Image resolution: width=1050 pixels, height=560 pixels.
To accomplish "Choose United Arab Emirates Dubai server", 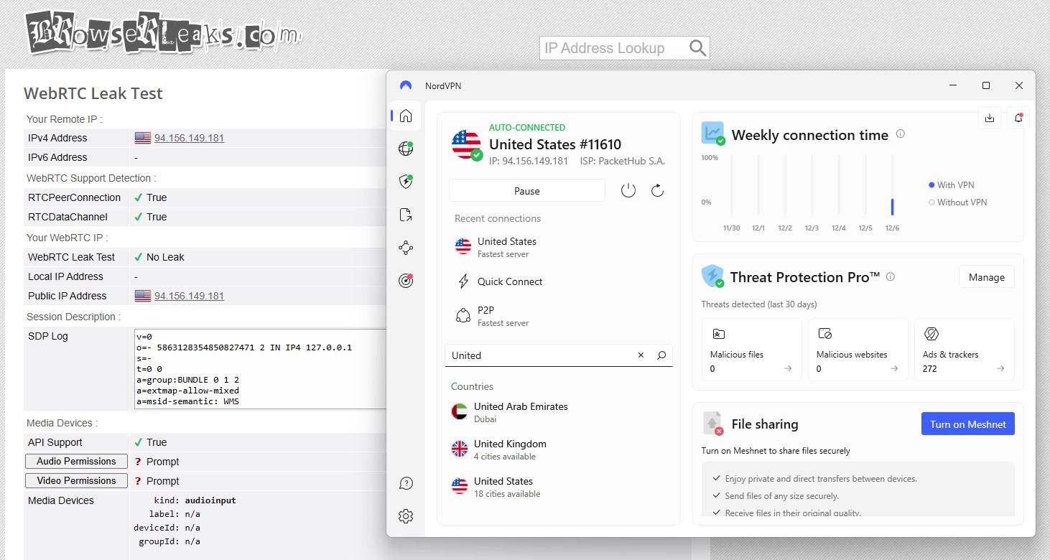I will (559, 412).
